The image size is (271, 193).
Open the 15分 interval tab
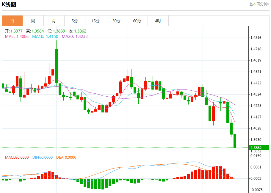[95, 21]
